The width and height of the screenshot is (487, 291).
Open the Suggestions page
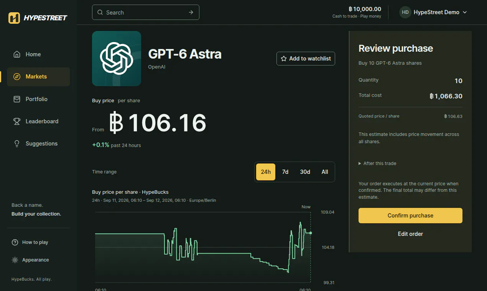tap(38, 144)
